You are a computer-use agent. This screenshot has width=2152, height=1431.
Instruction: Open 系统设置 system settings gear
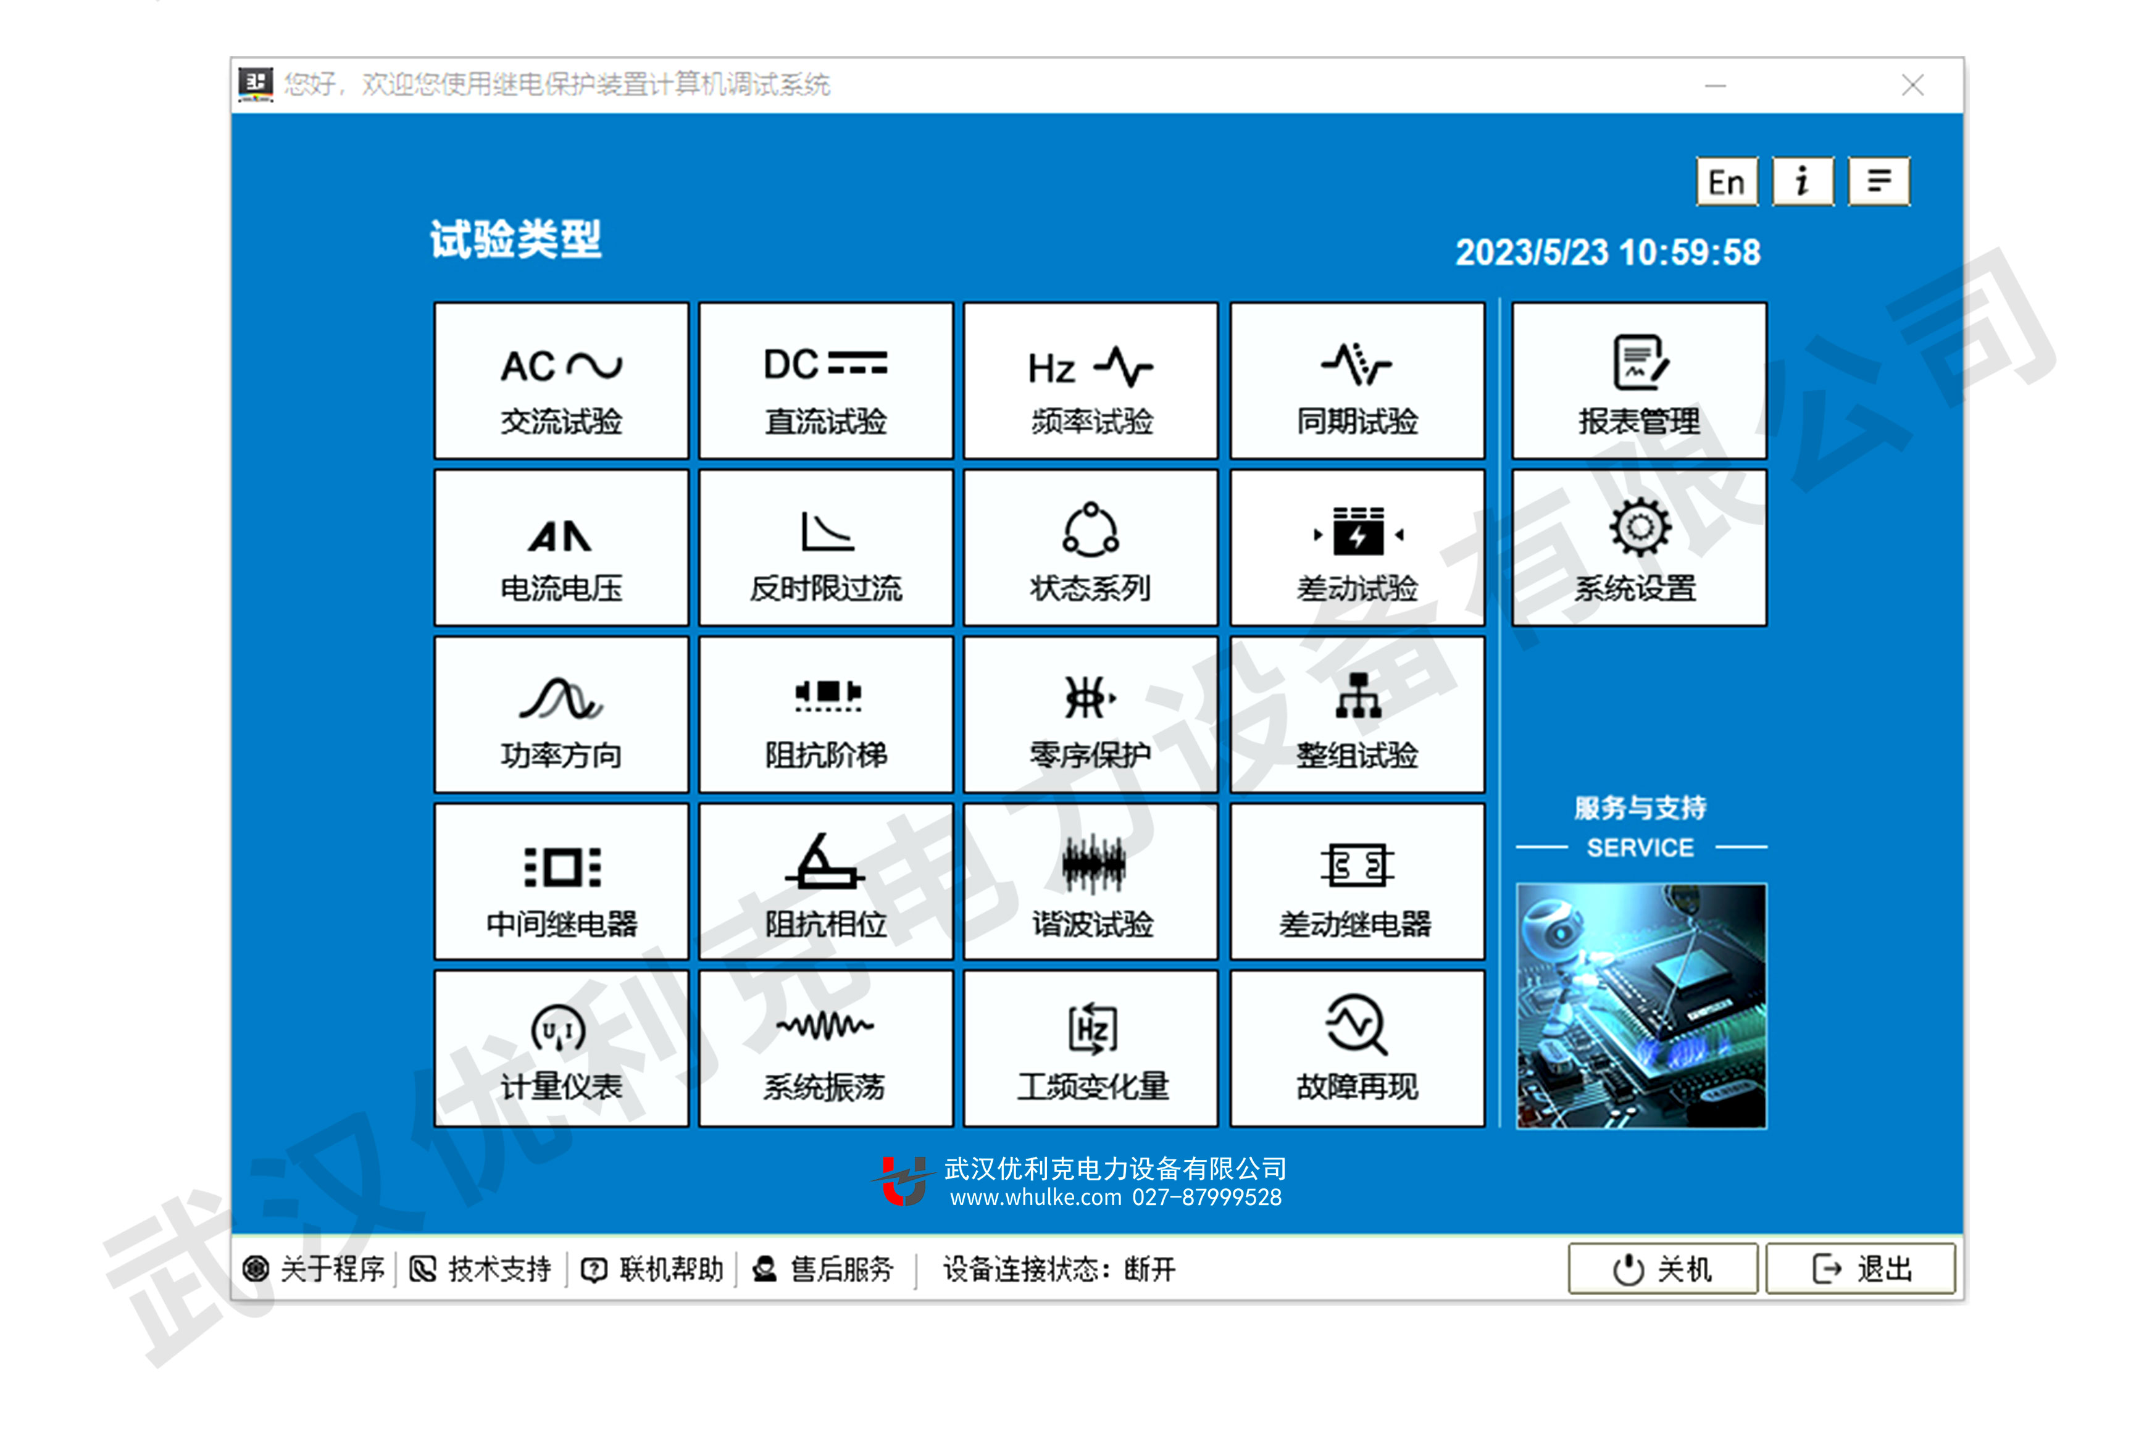(x=1638, y=548)
